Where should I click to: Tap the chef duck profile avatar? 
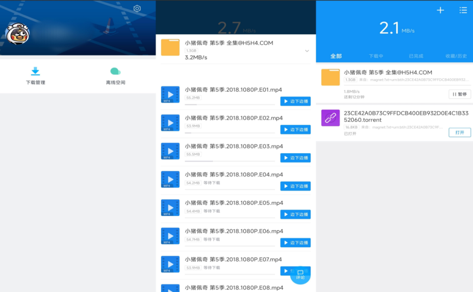[17, 35]
